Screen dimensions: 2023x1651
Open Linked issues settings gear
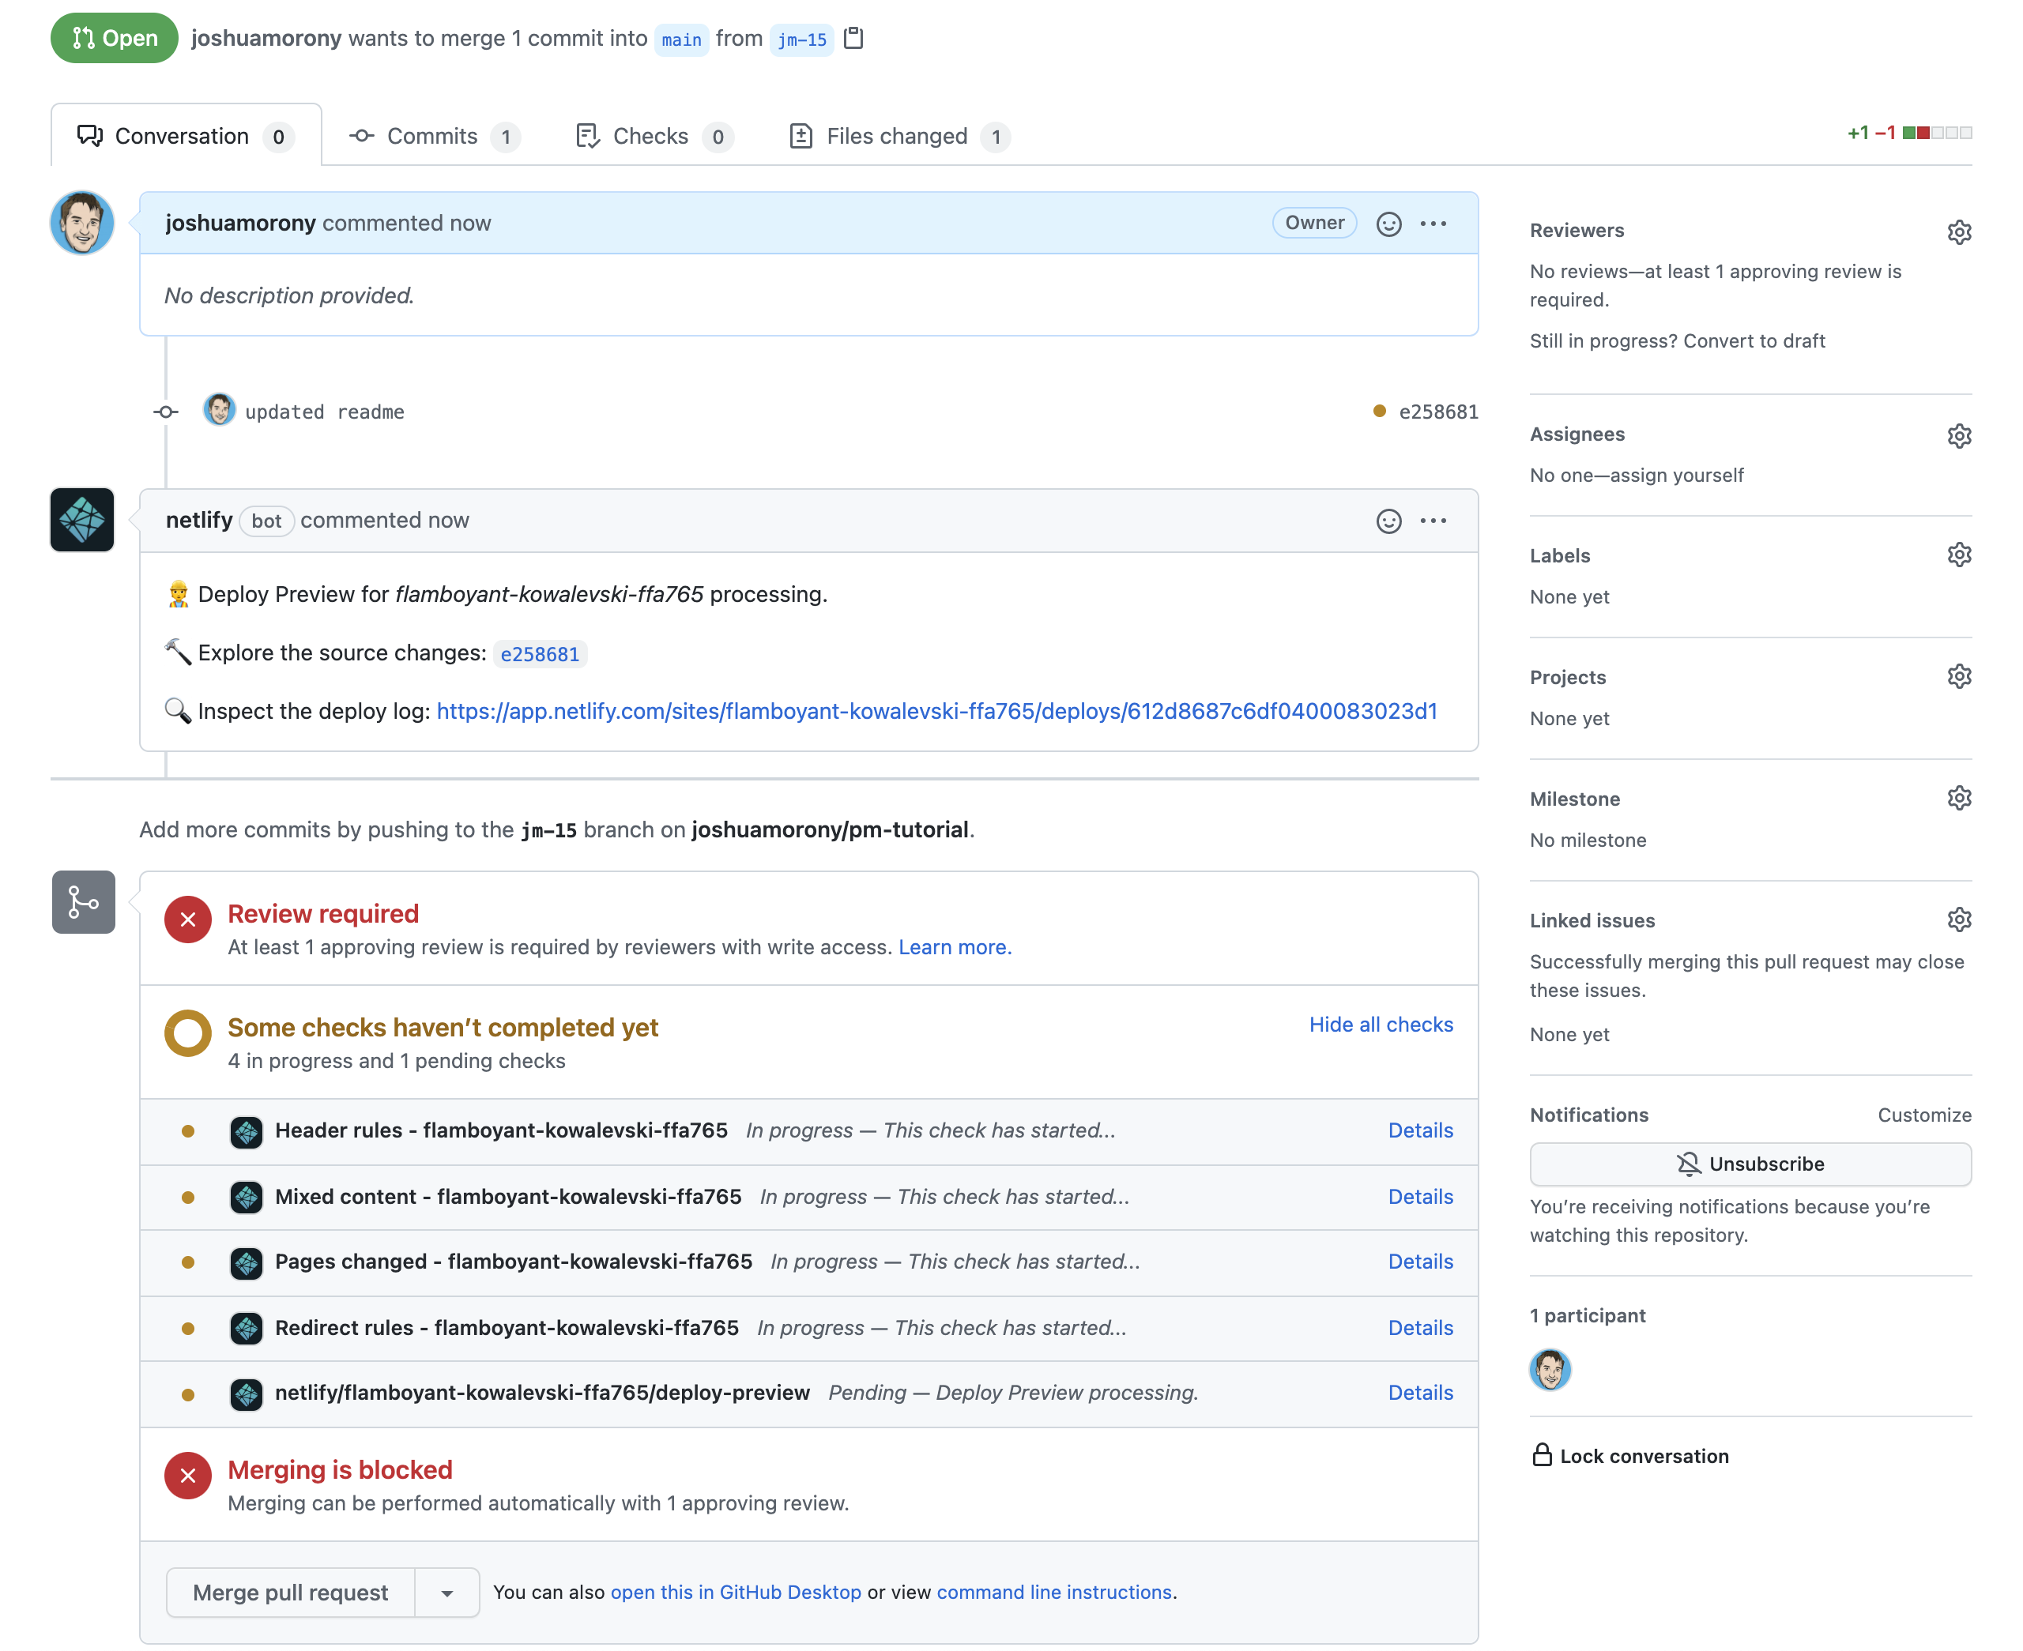tap(1959, 920)
